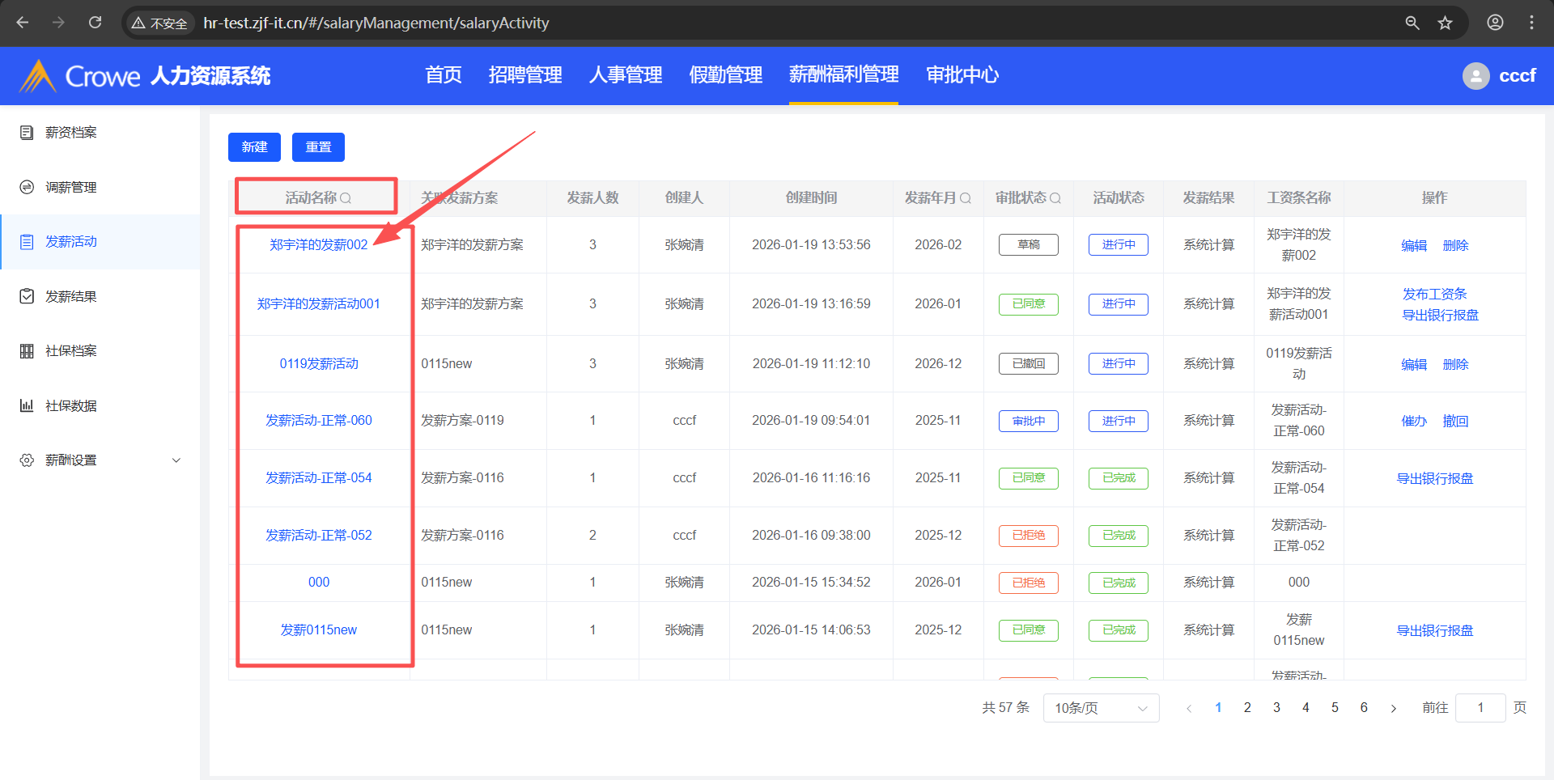
Task: Bookmark this page with the star icon
Action: click(1445, 23)
